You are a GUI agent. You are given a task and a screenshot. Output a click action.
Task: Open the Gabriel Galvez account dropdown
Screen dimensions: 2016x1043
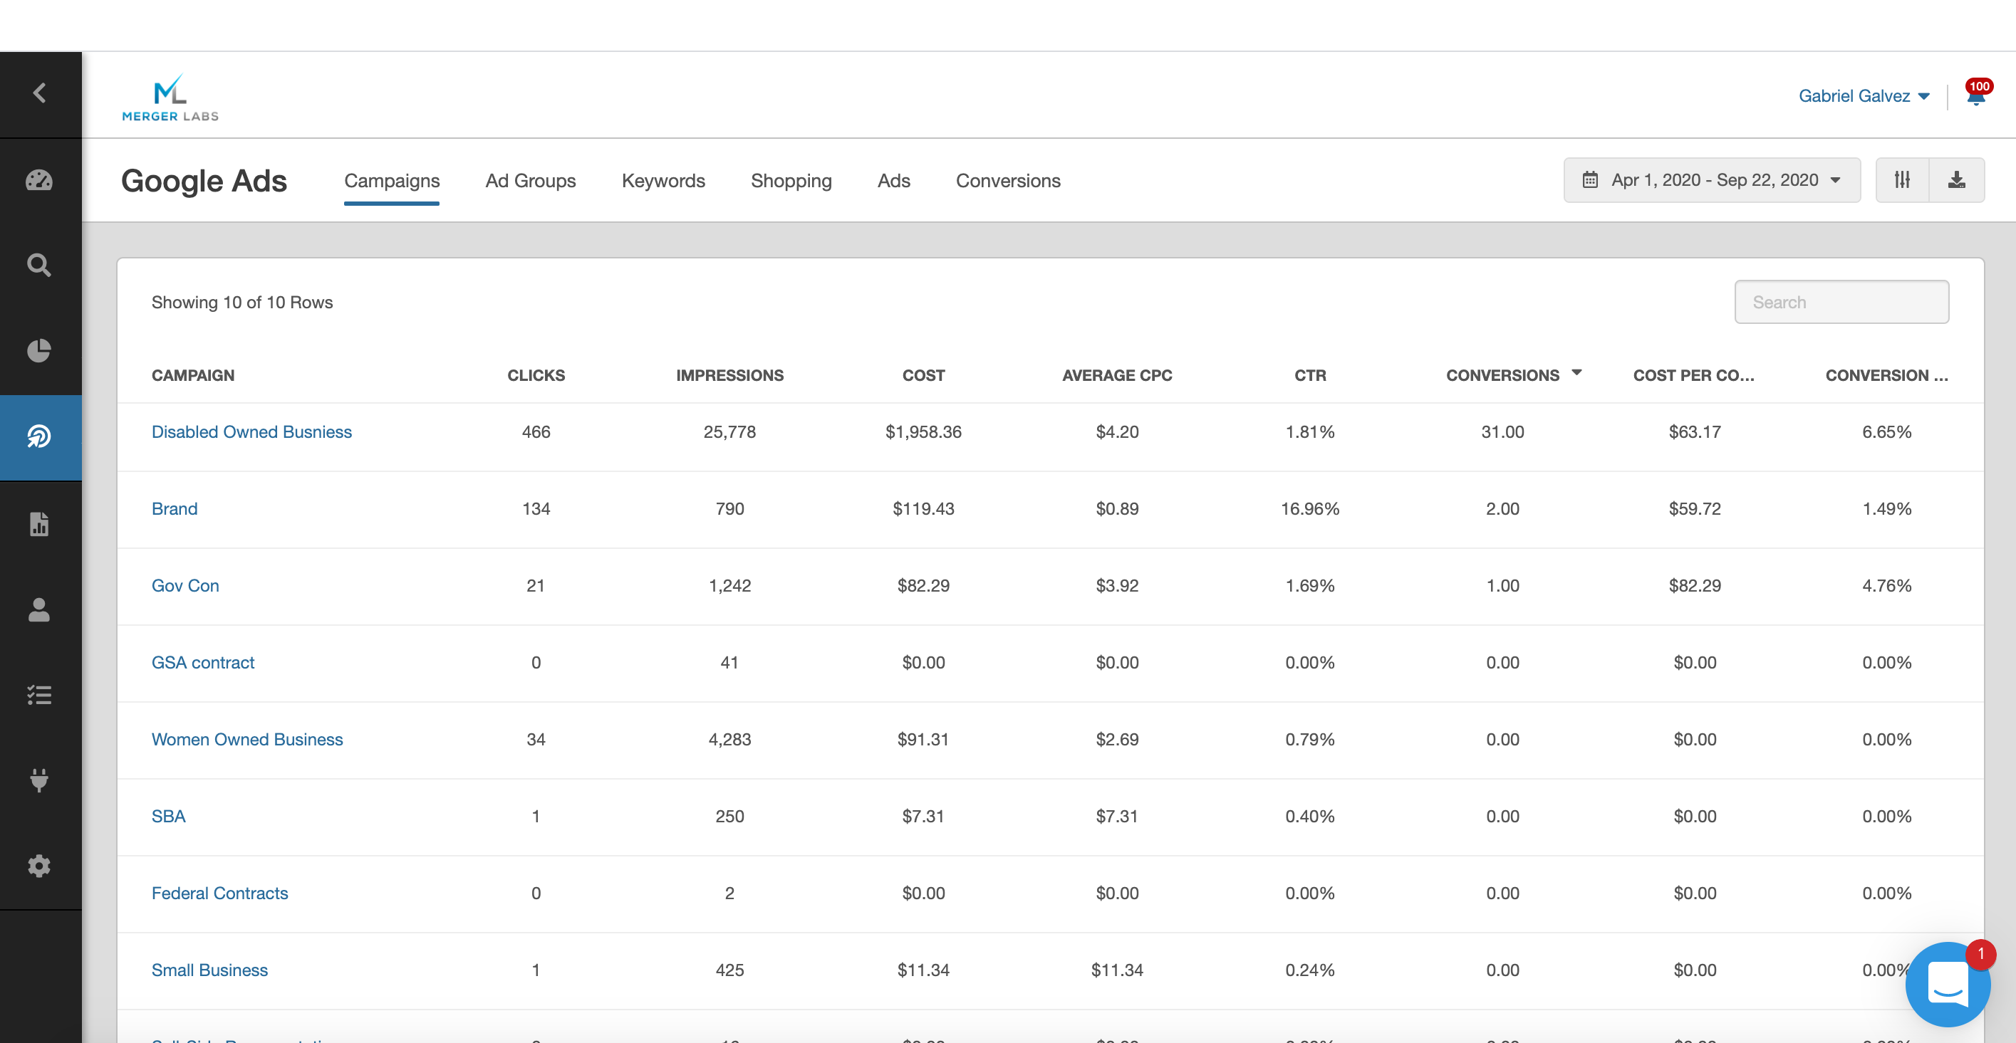click(x=1864, y=95)
